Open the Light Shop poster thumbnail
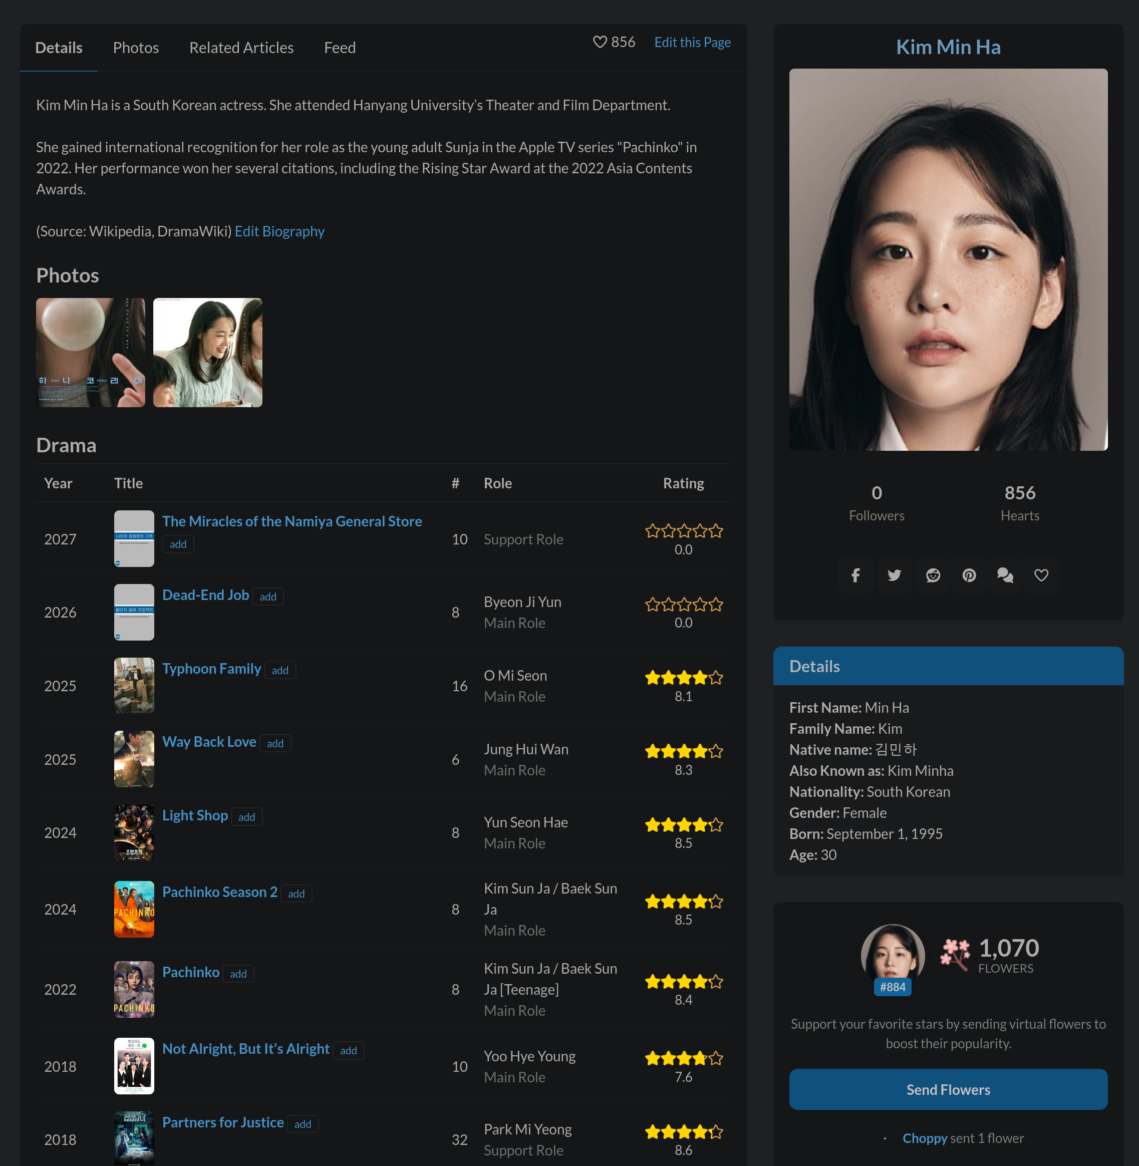1139x1166 pixels. 134,833
